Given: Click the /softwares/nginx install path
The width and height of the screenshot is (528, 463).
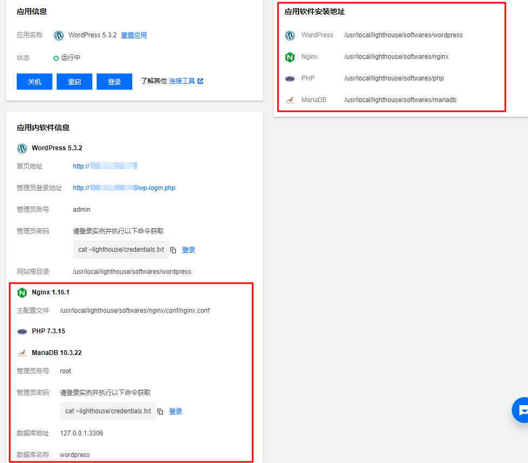Looking at the screenshot, I should 396,57.
